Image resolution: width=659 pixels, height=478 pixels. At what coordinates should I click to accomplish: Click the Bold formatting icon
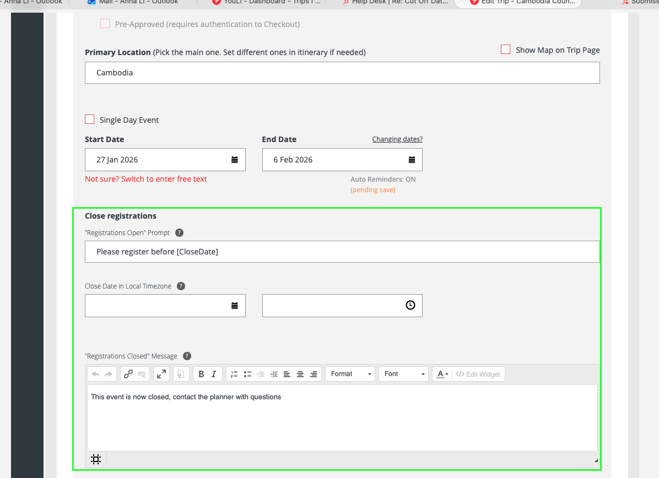point(201,374)
